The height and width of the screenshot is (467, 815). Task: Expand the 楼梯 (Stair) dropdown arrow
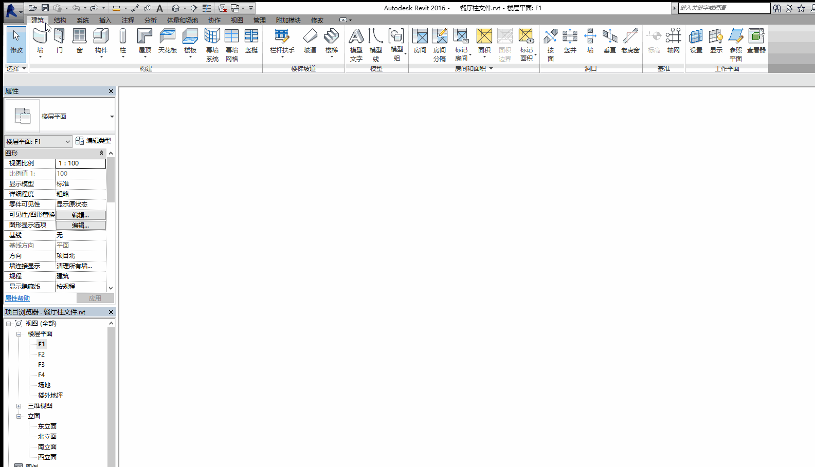click(332, 57)
